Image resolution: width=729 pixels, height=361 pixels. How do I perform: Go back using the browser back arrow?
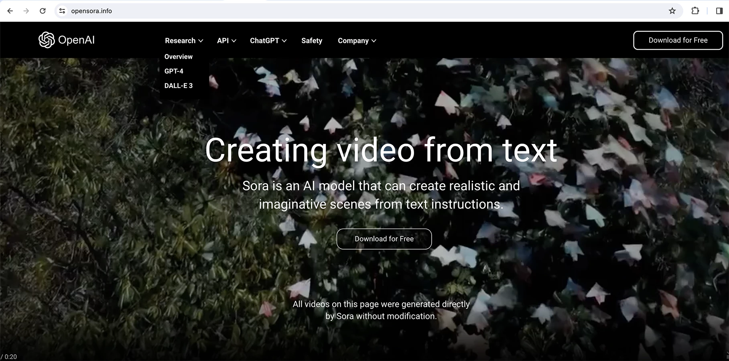tap(10, 11)
